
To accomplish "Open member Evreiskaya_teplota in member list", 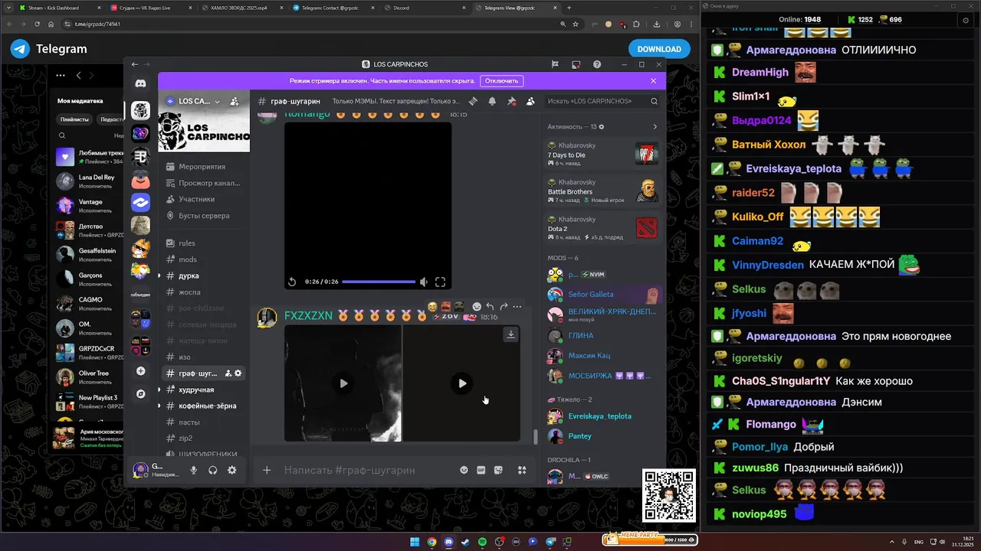I will click(602, 416).
